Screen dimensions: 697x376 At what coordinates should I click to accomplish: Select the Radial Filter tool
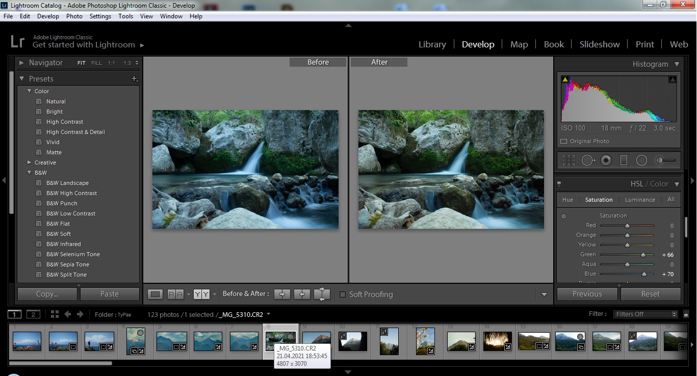pyautogui.click(x=641, y=160)
